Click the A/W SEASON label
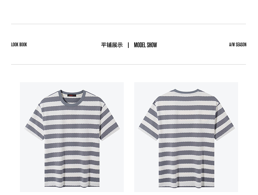 pyautogui.click(x=238, y=45)
